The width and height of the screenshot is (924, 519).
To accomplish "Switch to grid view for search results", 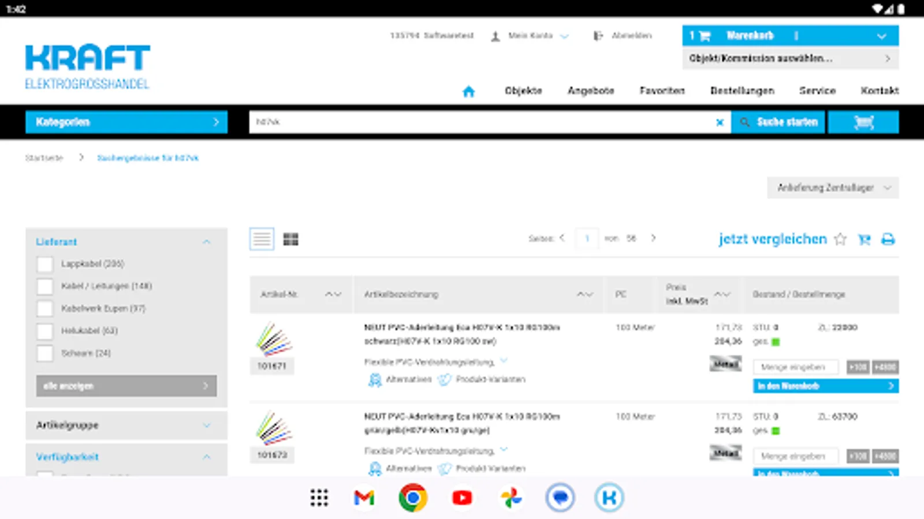I will (290, 238).
